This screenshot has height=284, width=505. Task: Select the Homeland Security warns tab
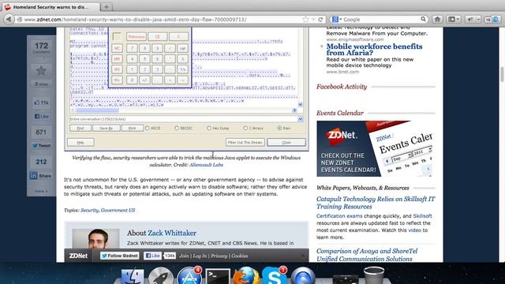[x=50, y=7]
